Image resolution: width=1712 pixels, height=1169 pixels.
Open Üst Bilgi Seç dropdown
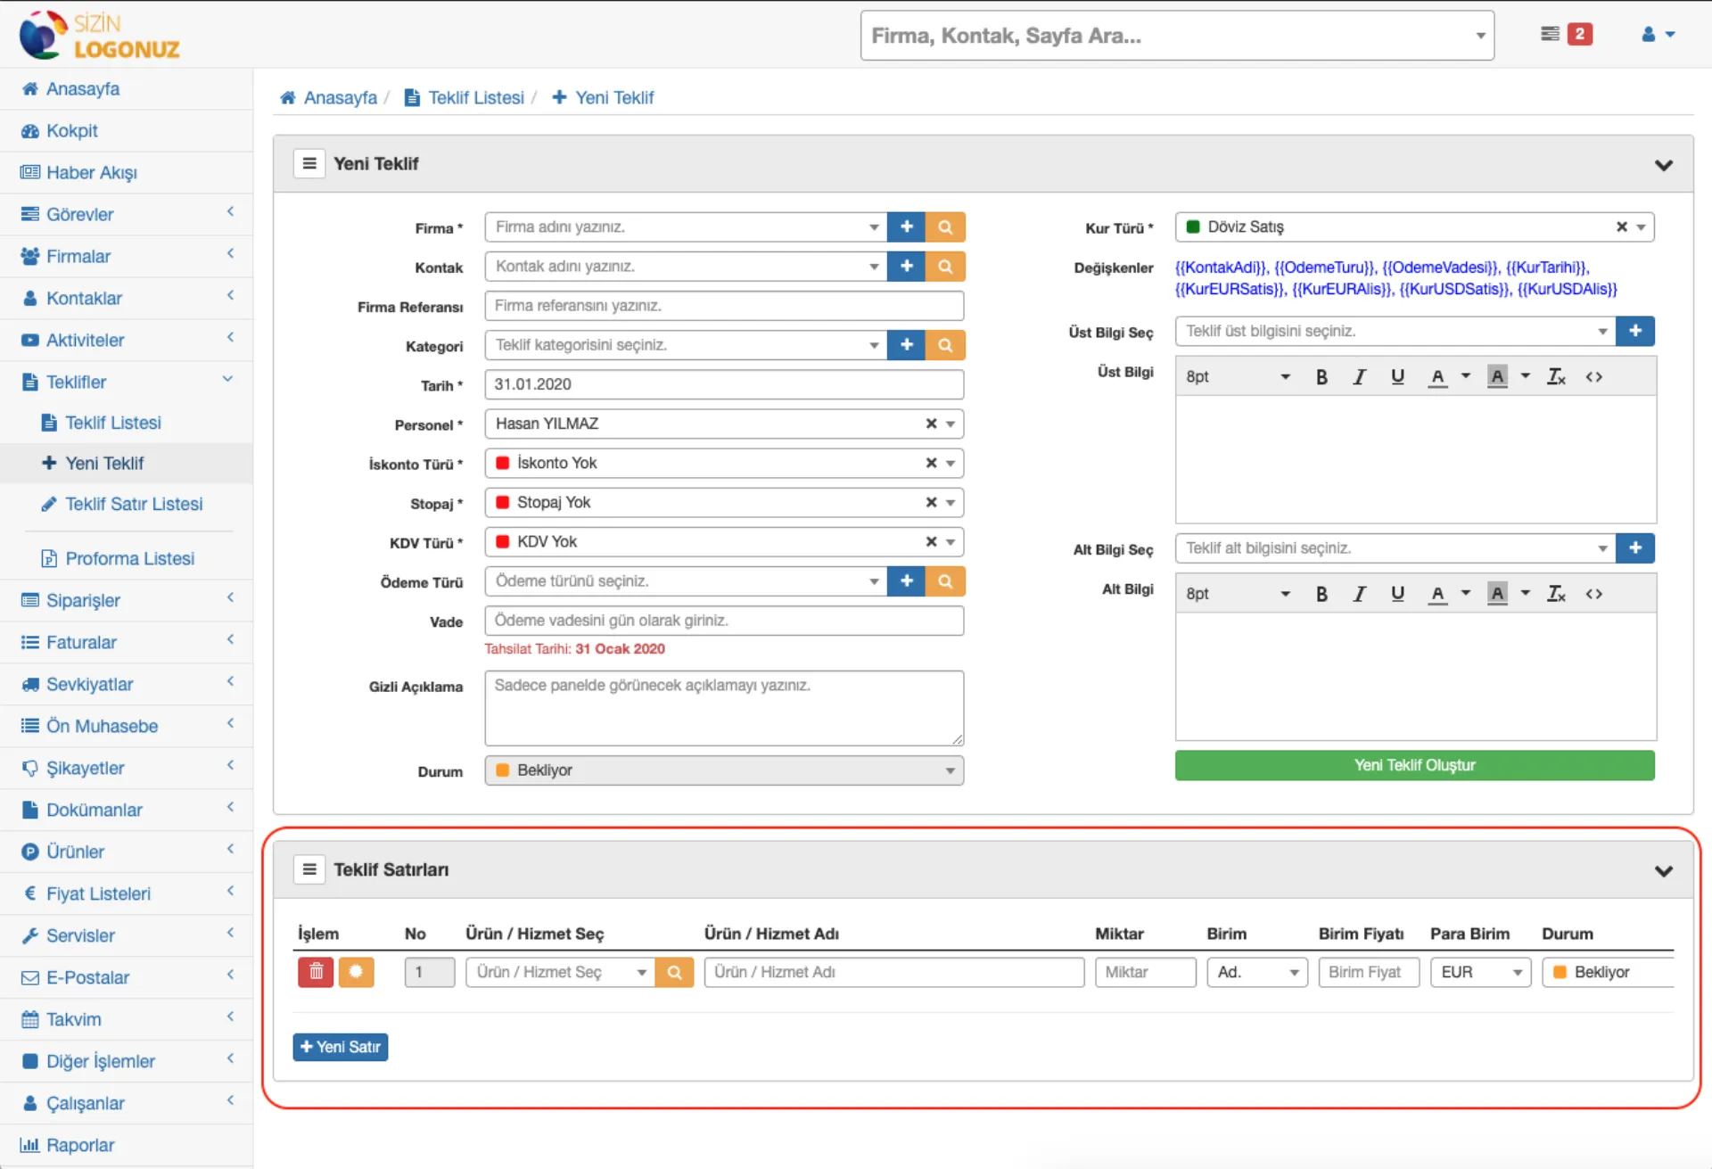point(1395,331)
